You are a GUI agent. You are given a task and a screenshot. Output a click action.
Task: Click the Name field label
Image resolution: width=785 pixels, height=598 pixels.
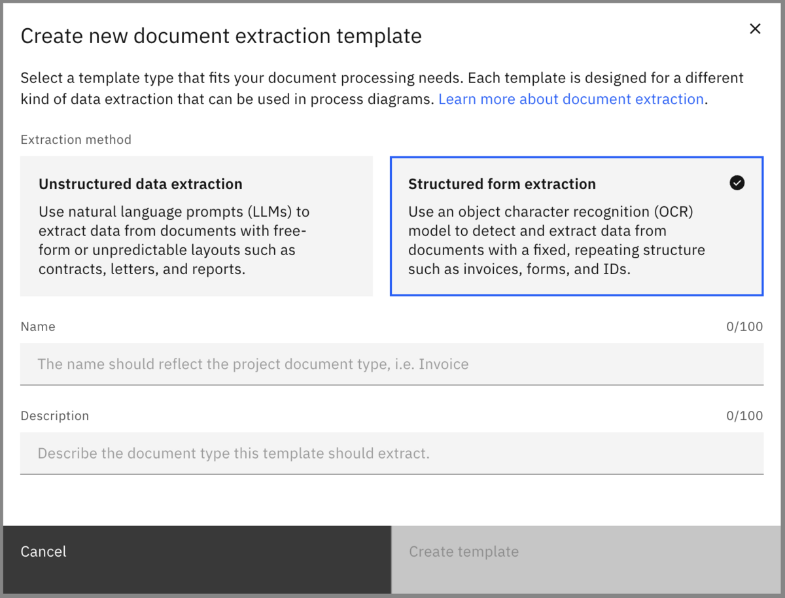pyautogui.click(x=37, y=326)
